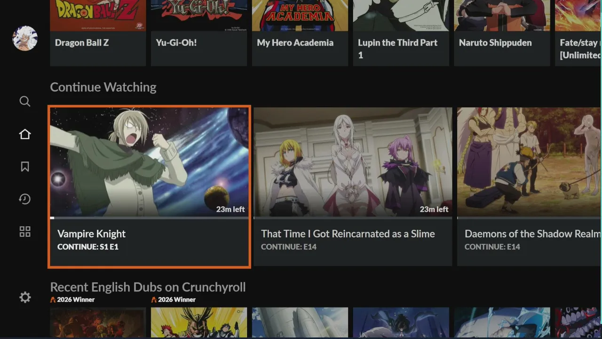Open Lupin the Third Part 1 title
Viewport: 602px width, 339px height.
tap(398, 48)
